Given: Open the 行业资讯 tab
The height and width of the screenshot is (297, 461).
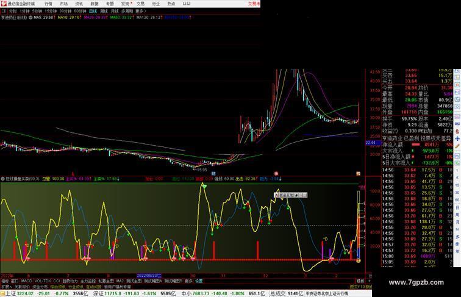Looking at the screenshot, I should click(x=76, y=287).
